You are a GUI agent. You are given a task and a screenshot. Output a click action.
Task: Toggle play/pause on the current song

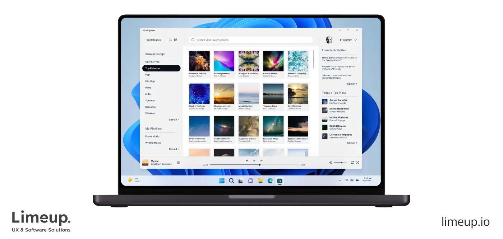[x=254, y=161]
